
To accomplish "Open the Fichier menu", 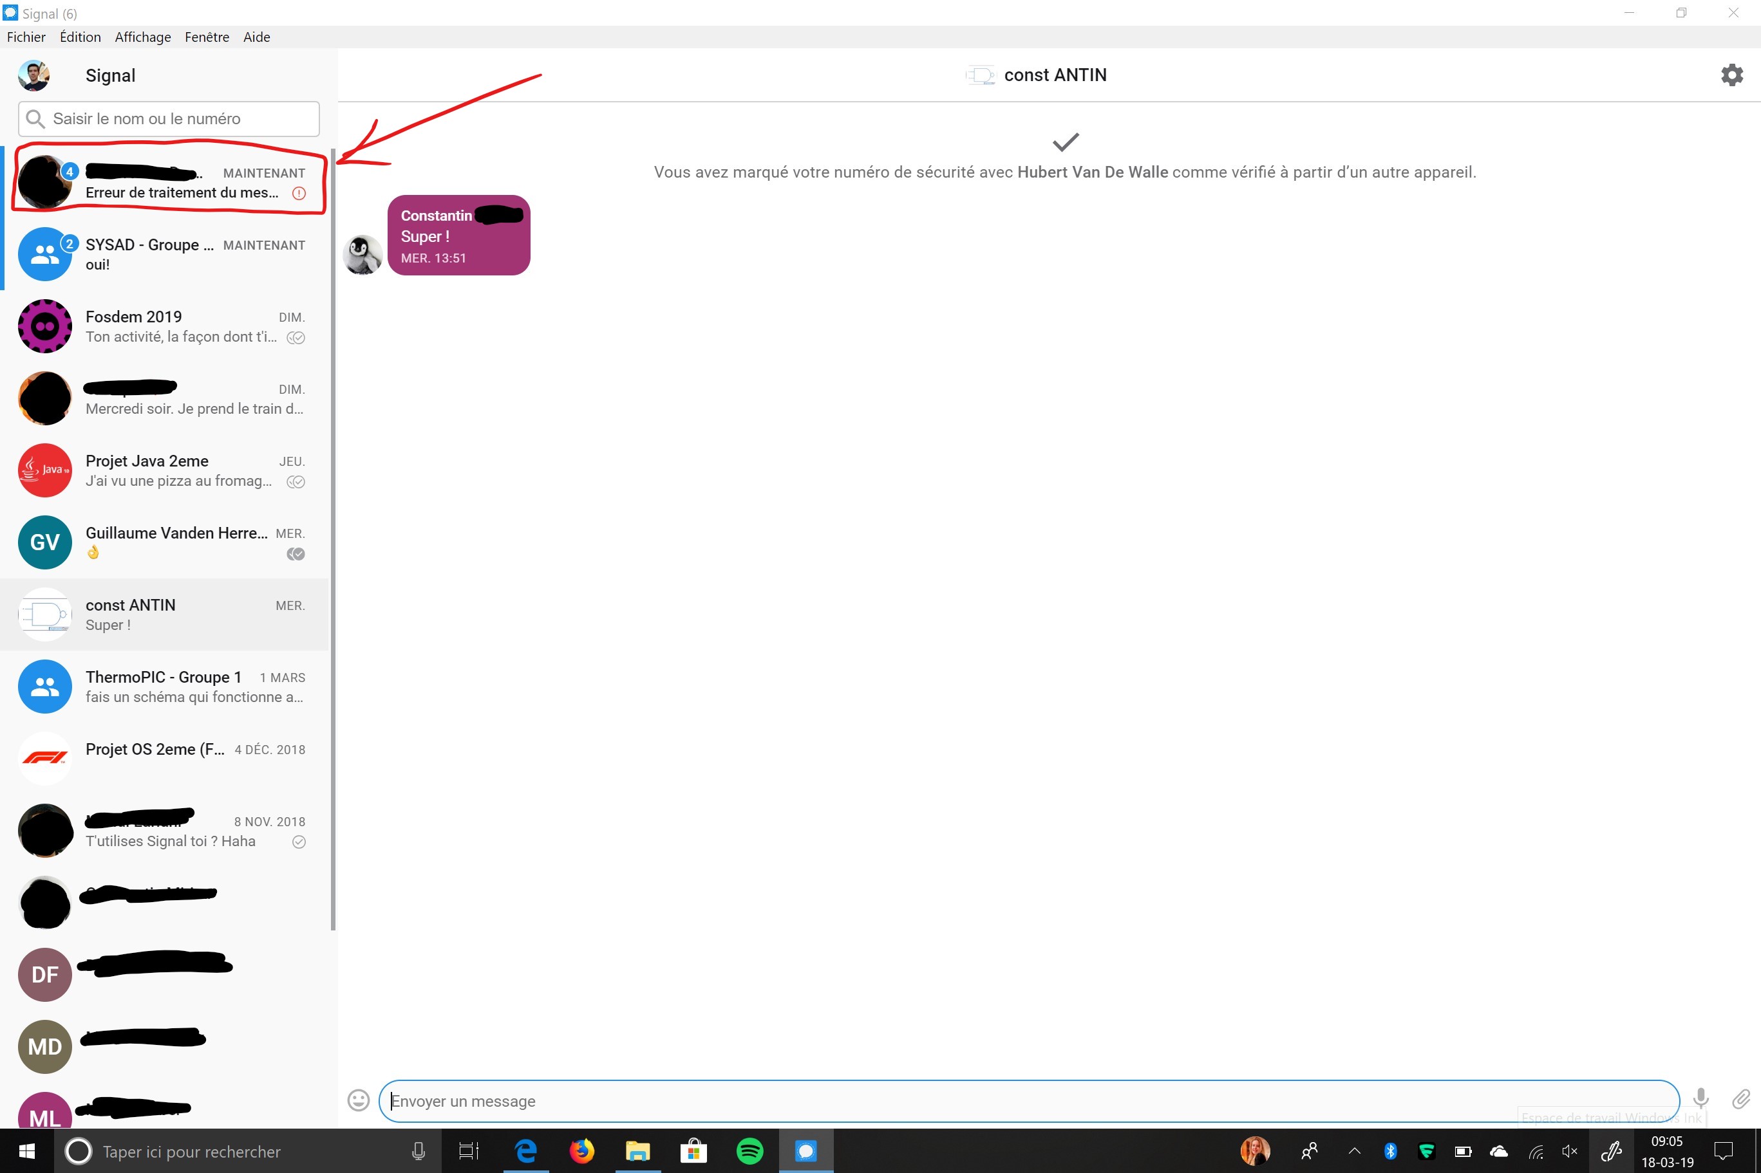I will coord(26,37).
